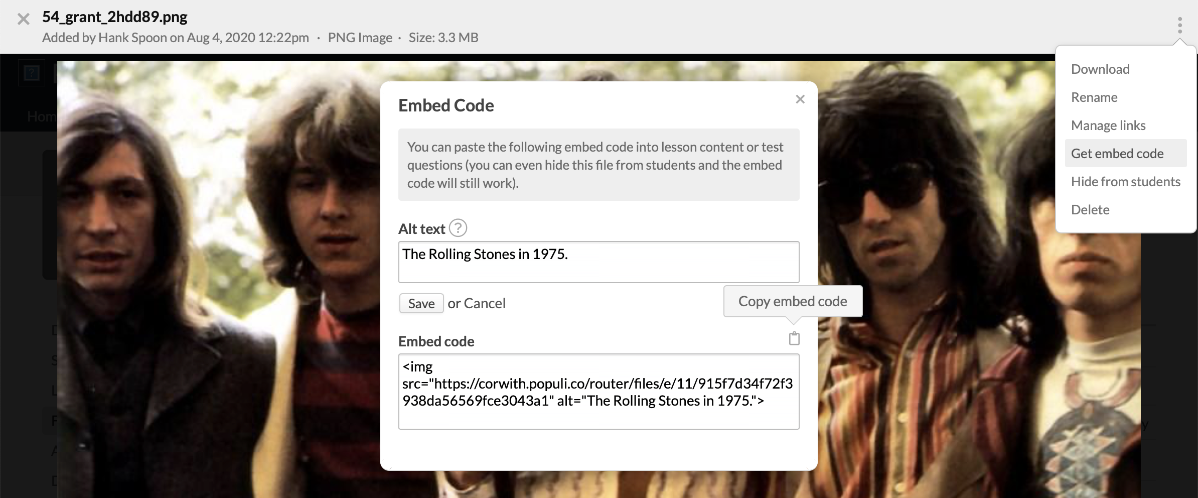Open the three-dot file actions menu
Viewport: 1198px width, 498px height.
(x=1179, y=25)
